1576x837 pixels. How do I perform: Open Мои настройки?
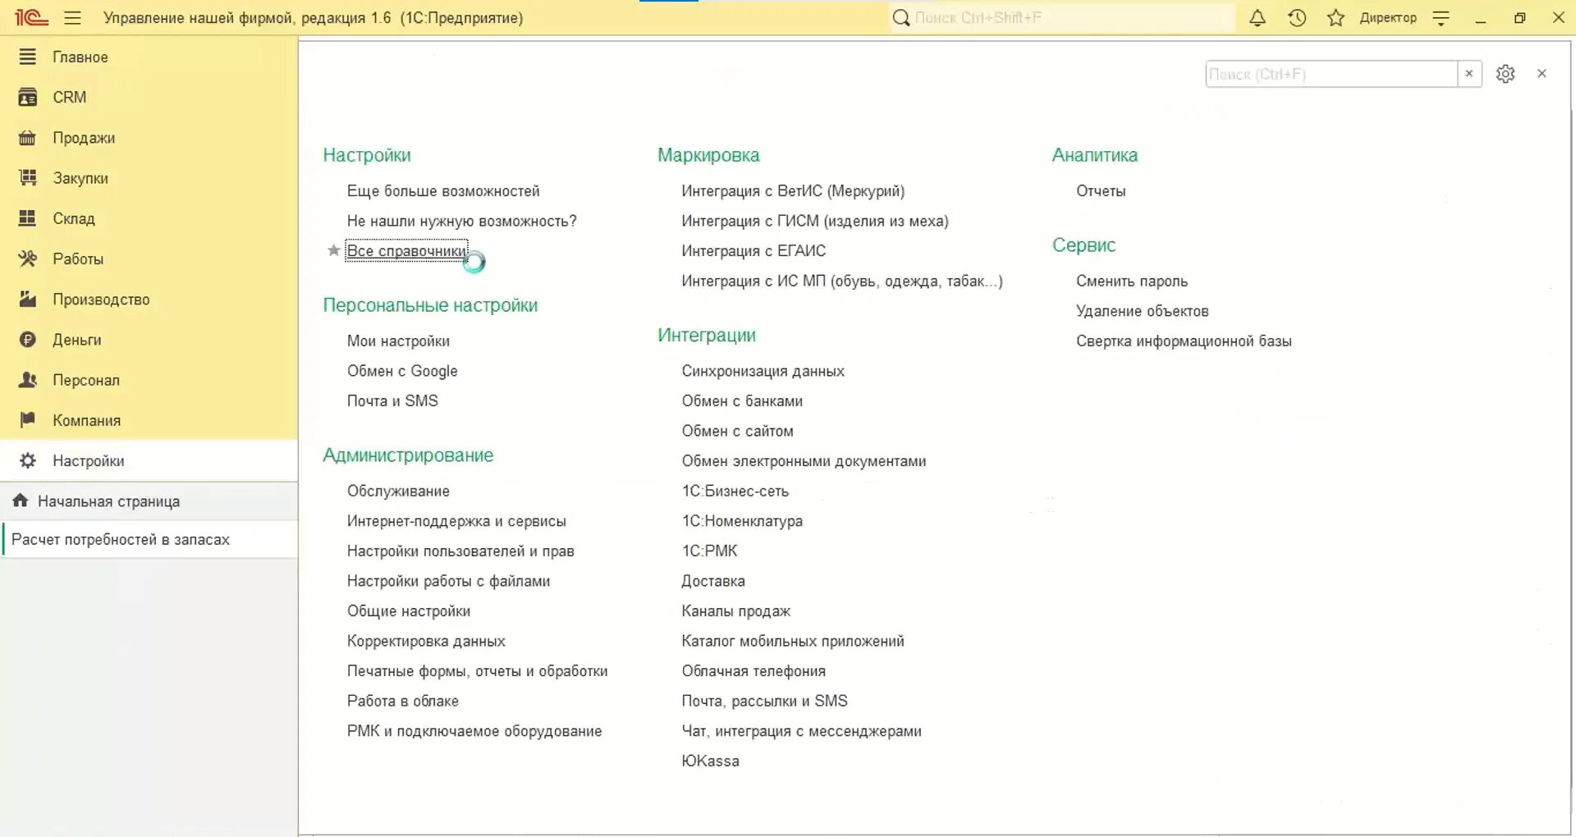coord(398,341)
